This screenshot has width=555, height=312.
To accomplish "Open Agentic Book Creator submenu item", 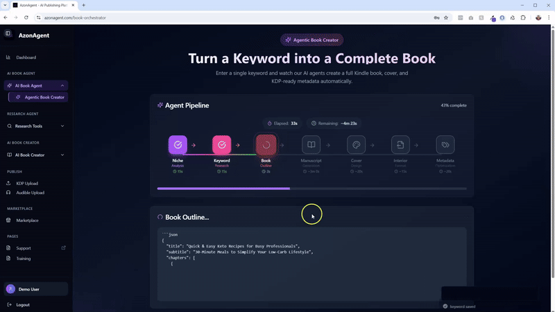I will (44, 97).
